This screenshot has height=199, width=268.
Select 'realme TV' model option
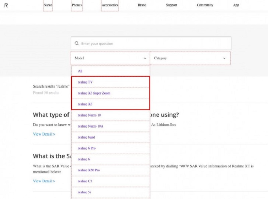pos(111,82)
